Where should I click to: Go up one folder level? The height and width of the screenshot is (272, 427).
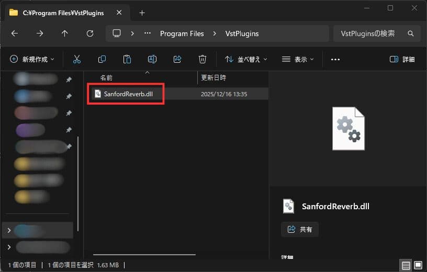point(65,33)
